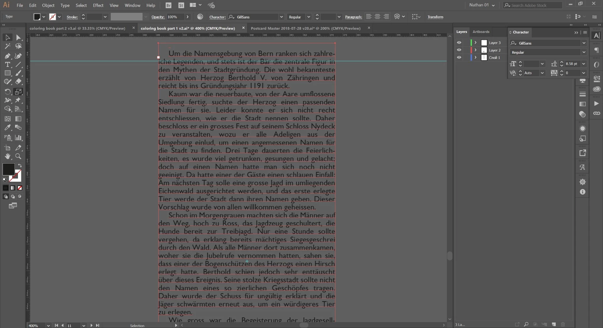Click the foreground fill color swatch
The width and height of the screenshot is (603, 328).
(8, 169)
